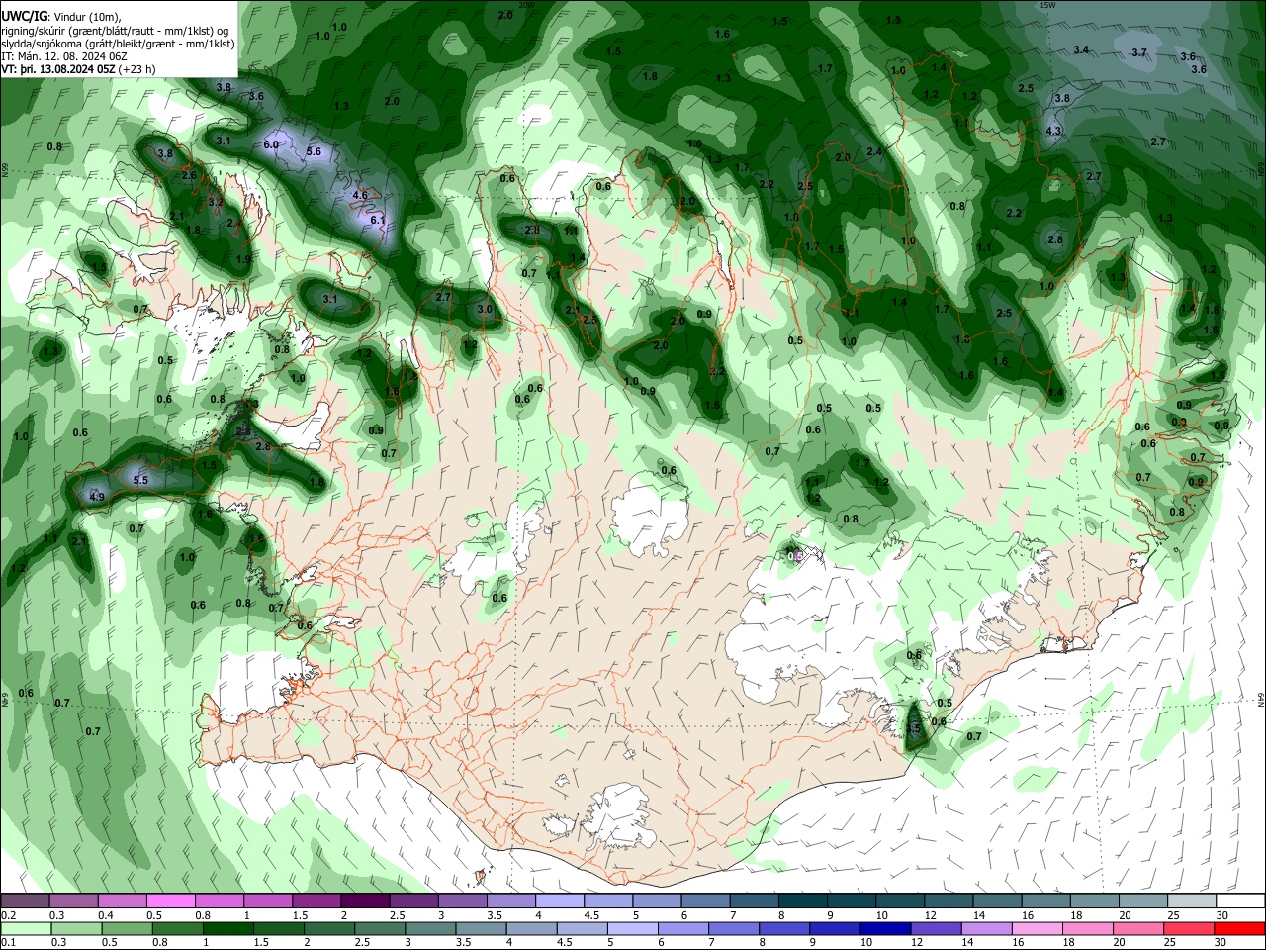Viewport: 1266px width, 950px height.
Task: Click the 6.0 precipitation value on the map
Action: click(x=271, y=144)
